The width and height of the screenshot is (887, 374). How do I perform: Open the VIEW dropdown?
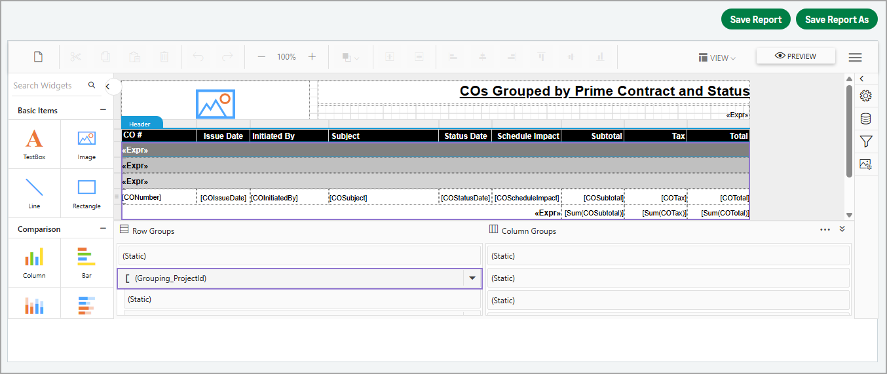tap(717, 58)
